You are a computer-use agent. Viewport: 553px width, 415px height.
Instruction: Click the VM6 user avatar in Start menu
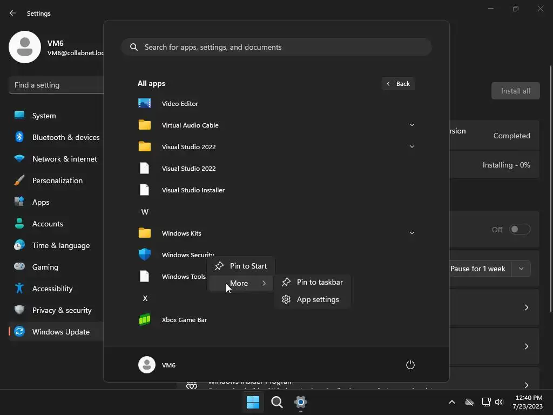(147, 365)
